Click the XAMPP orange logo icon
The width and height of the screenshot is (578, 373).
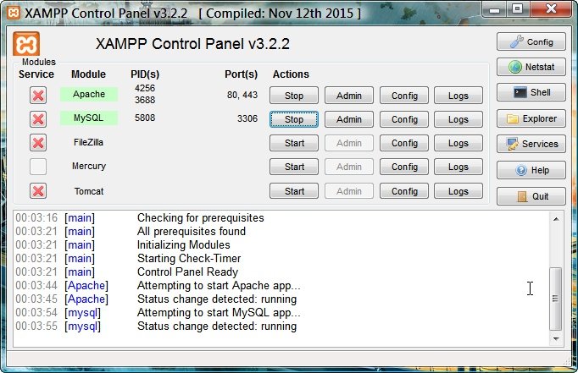tap(26, 44)
